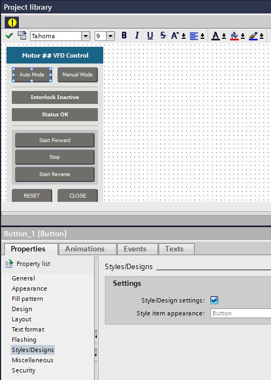Toggle bold text formatting

pos(124,36)
